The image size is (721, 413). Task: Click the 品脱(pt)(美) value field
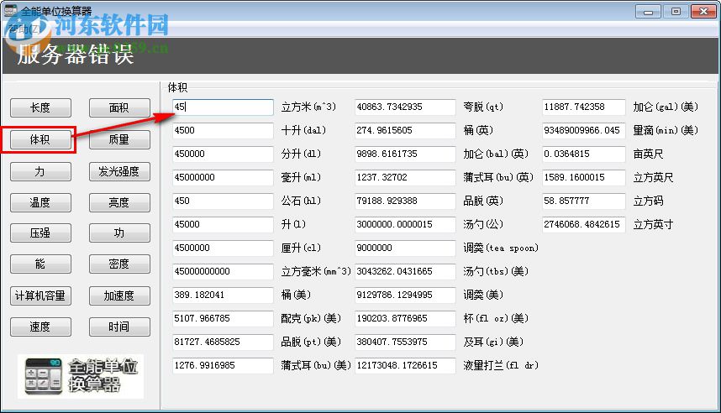pos(223,342)
